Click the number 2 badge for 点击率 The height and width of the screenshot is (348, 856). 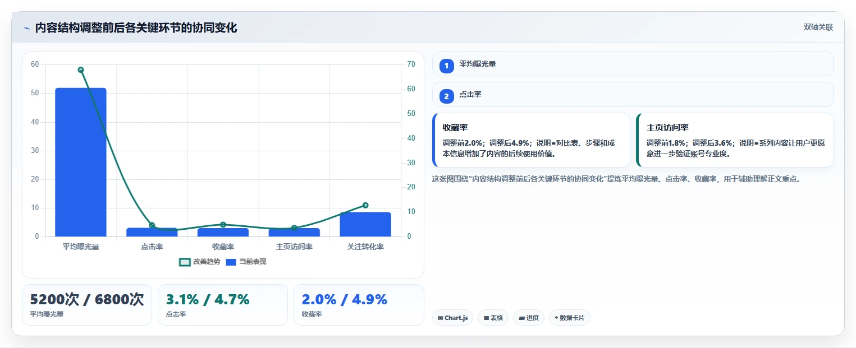[x=446, y=96]
